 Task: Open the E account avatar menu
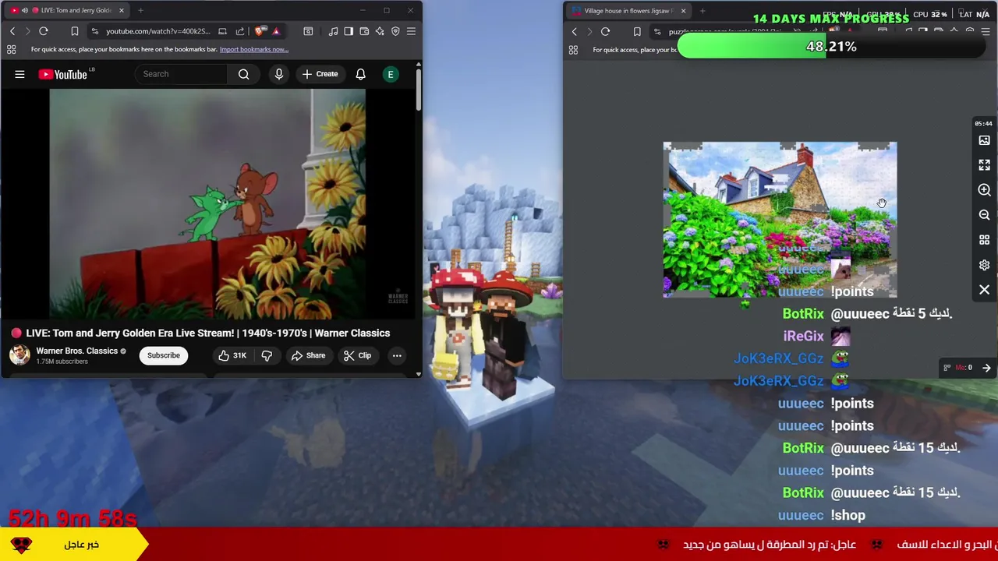391,74
